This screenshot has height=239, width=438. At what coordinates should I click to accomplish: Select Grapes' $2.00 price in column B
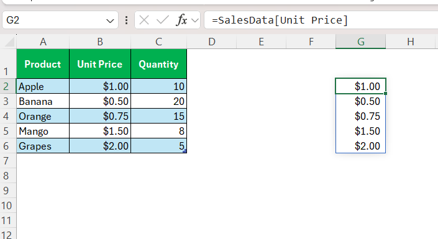(100, 146)
